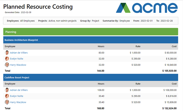
Task: Click the $ 16,640.00 cost cell
Action: tap(171, 65)
